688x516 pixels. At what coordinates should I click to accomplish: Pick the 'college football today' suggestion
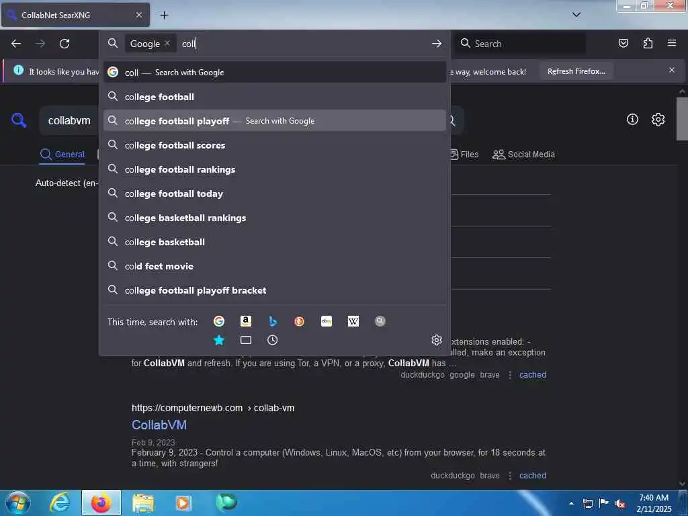coord(275,193)
